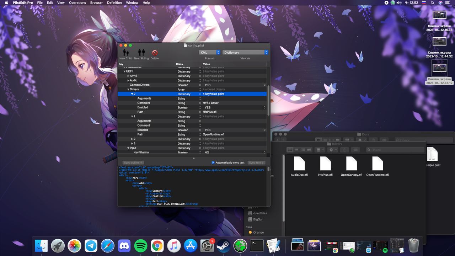Collapse the Drivers array node
Viewport: 455px width, 256px height.
128,90
